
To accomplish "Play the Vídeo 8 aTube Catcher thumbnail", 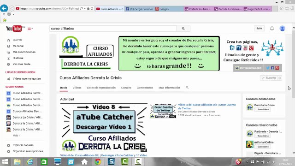I will [x=104, y=128].
